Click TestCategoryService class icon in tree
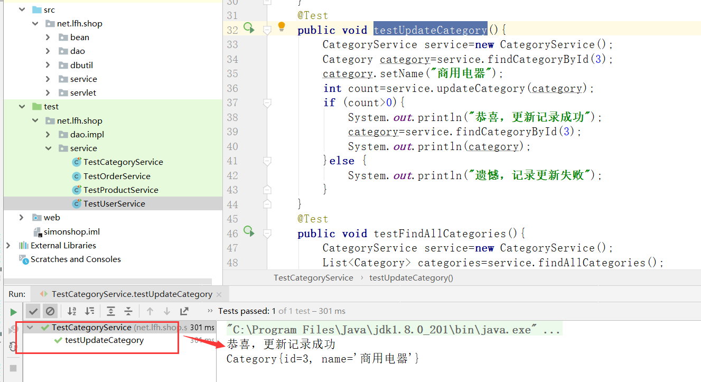 [x=77, y=162]
